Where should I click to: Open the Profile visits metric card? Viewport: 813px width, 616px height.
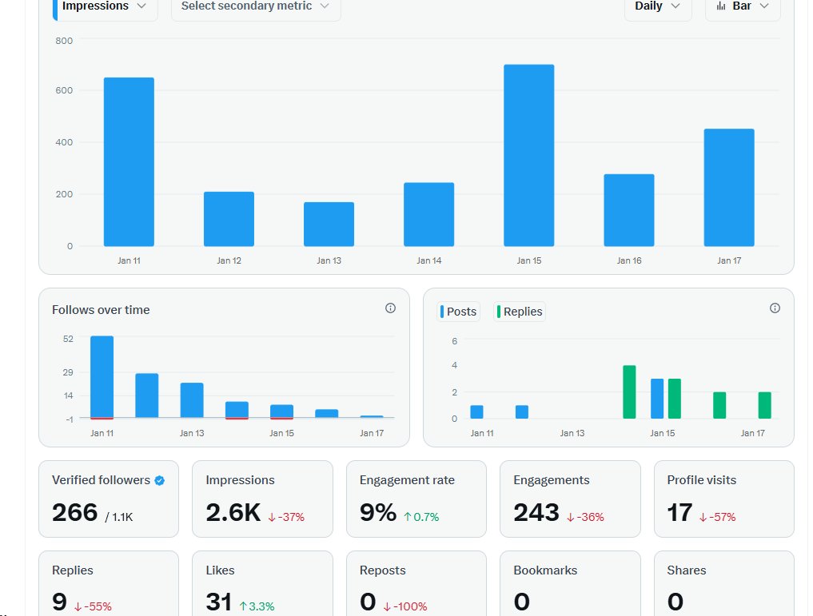pos(724,499)
